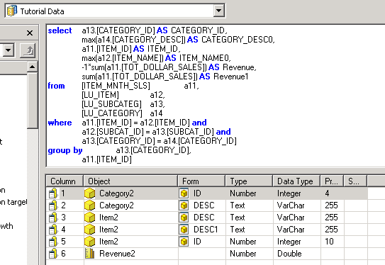Click the Category2 attribute icon in row 2
This screenshot has height=265, width=385.
(x=89, y=205)
